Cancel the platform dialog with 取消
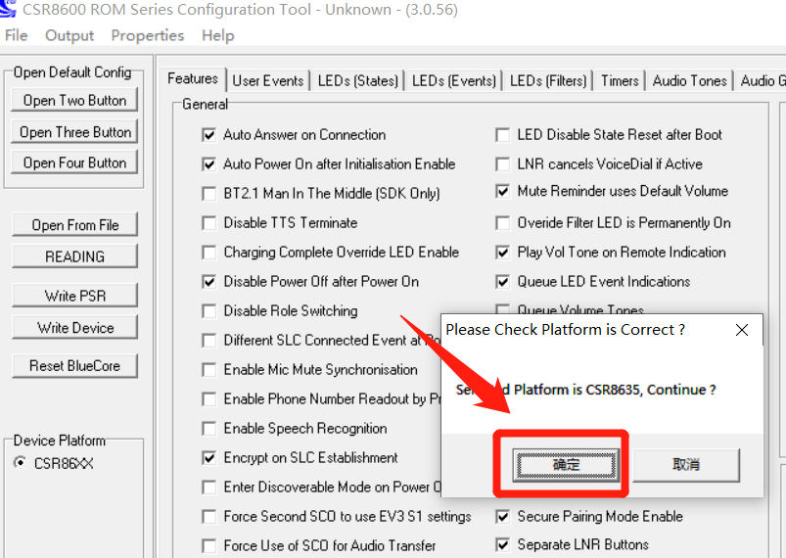The image size is (786, 558). pyautogui.click(x=686, y=464)
